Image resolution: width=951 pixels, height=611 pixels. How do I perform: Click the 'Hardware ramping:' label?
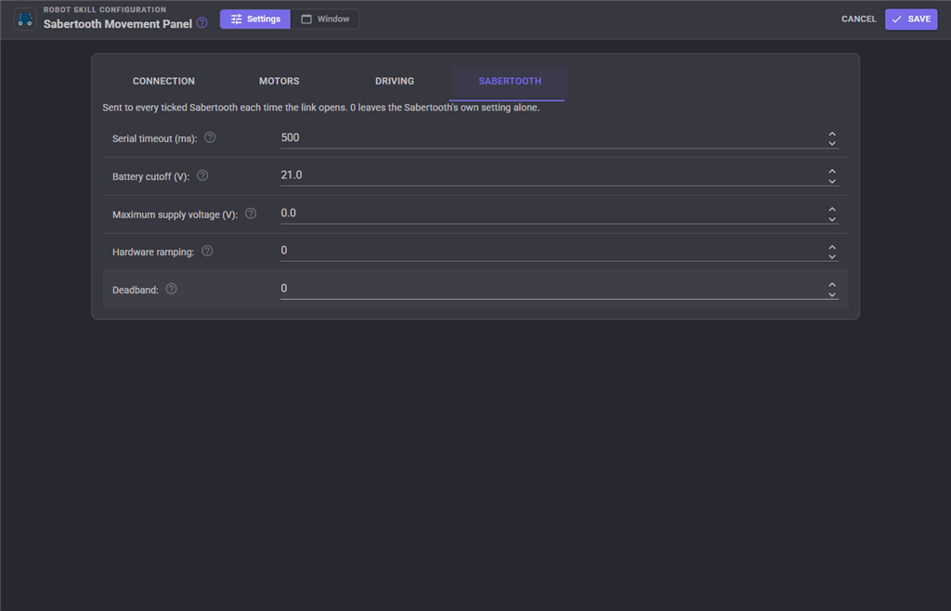(153, 253)
